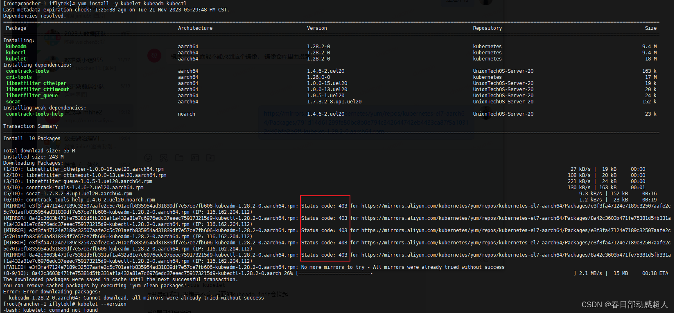Click the 'Downloading Packages:' line
The height and width of the screenshot is (313, 675).
tap(33, 163)
